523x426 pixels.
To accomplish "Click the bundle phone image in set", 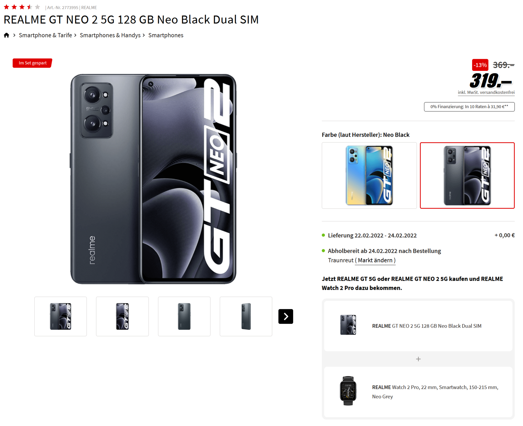I will coord(348,325).
